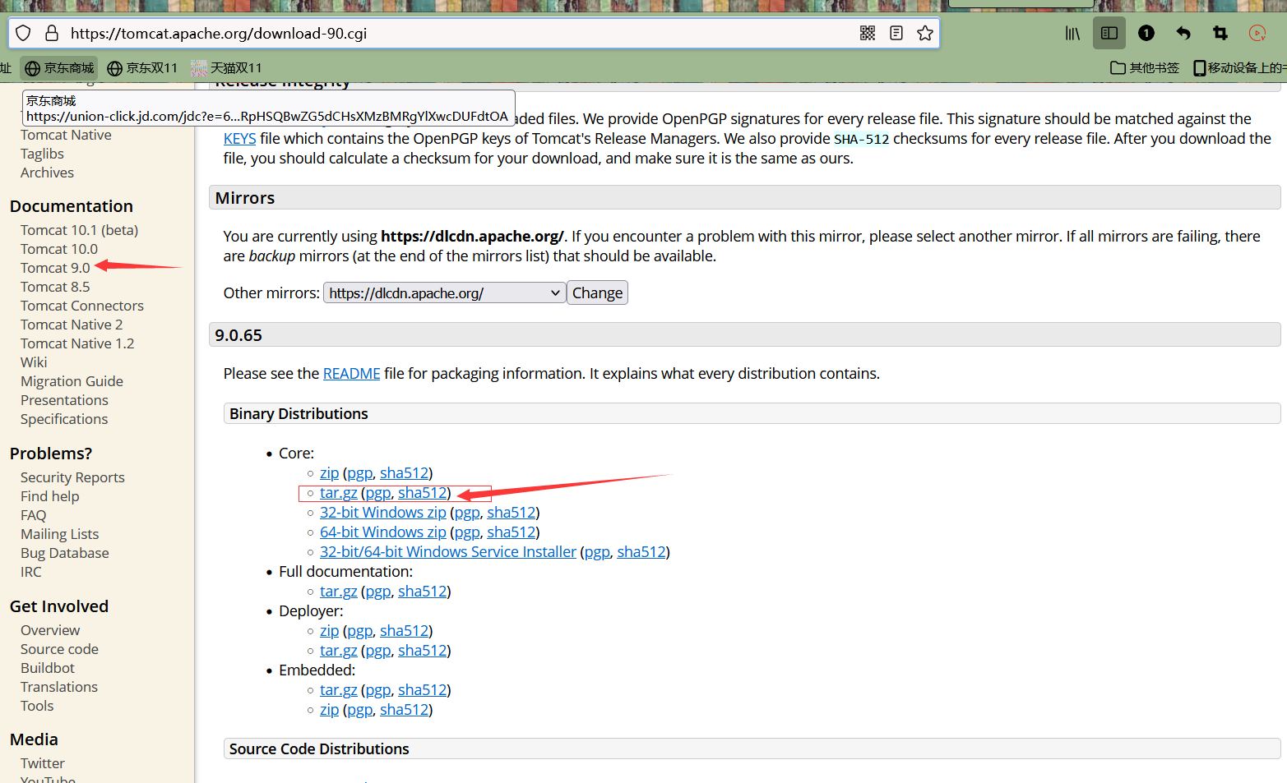Open the 其他书签 bookmarks folder
This screenshot has width=1287, height=783.
coord(1145,67)
